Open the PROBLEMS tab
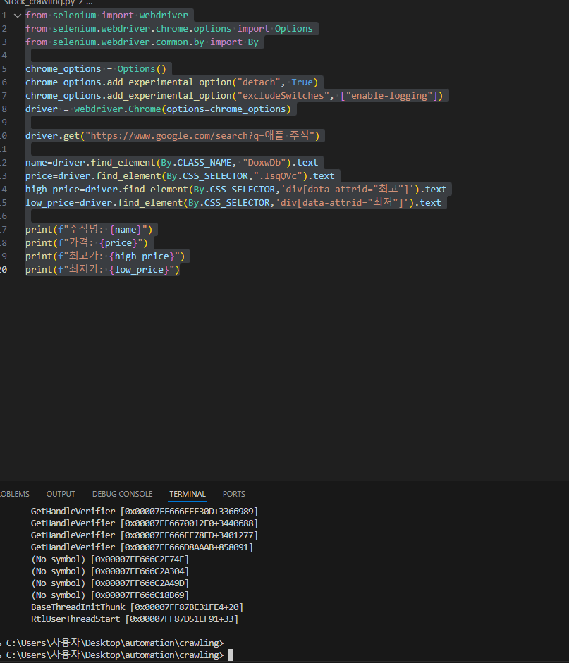 pos(14,494)
